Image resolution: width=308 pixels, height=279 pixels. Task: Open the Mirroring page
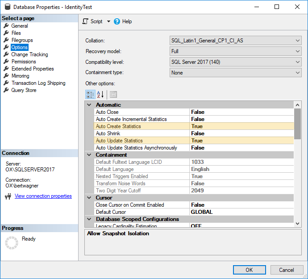[x=20, y=76]
